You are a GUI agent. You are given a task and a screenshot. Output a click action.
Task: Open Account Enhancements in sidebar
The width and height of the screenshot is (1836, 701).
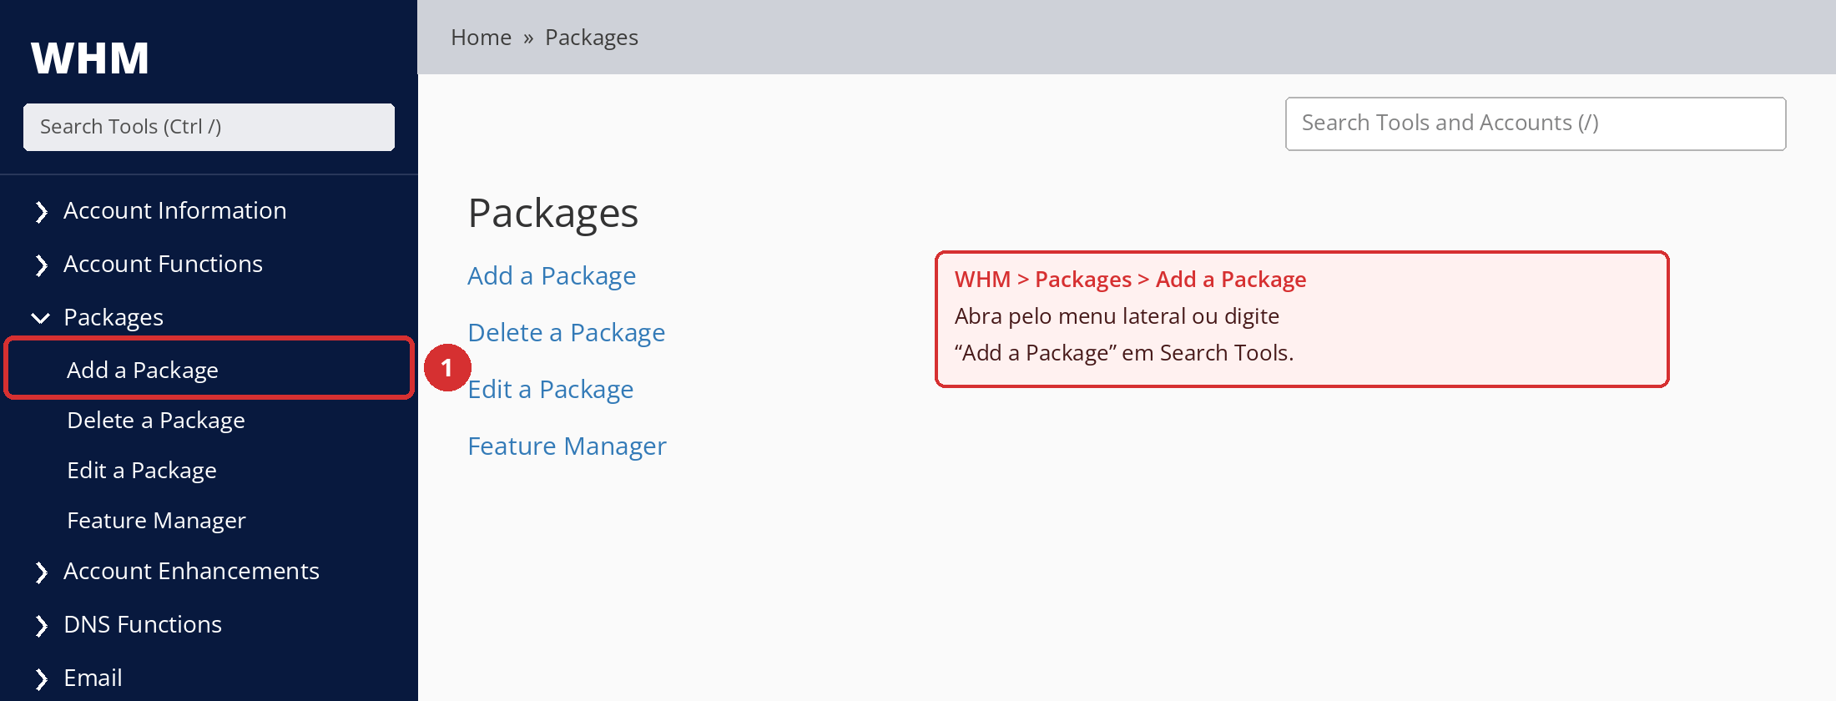(x=191, y=571)
